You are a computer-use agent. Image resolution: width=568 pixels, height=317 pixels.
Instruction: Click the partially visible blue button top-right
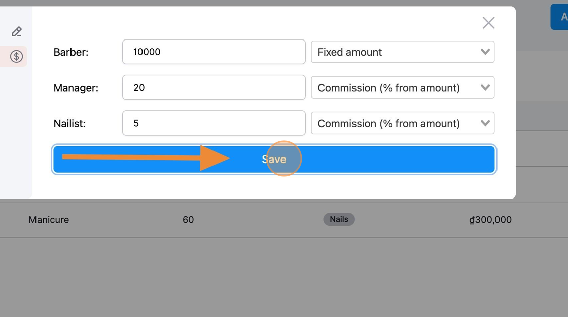click(x=559, y=17)
